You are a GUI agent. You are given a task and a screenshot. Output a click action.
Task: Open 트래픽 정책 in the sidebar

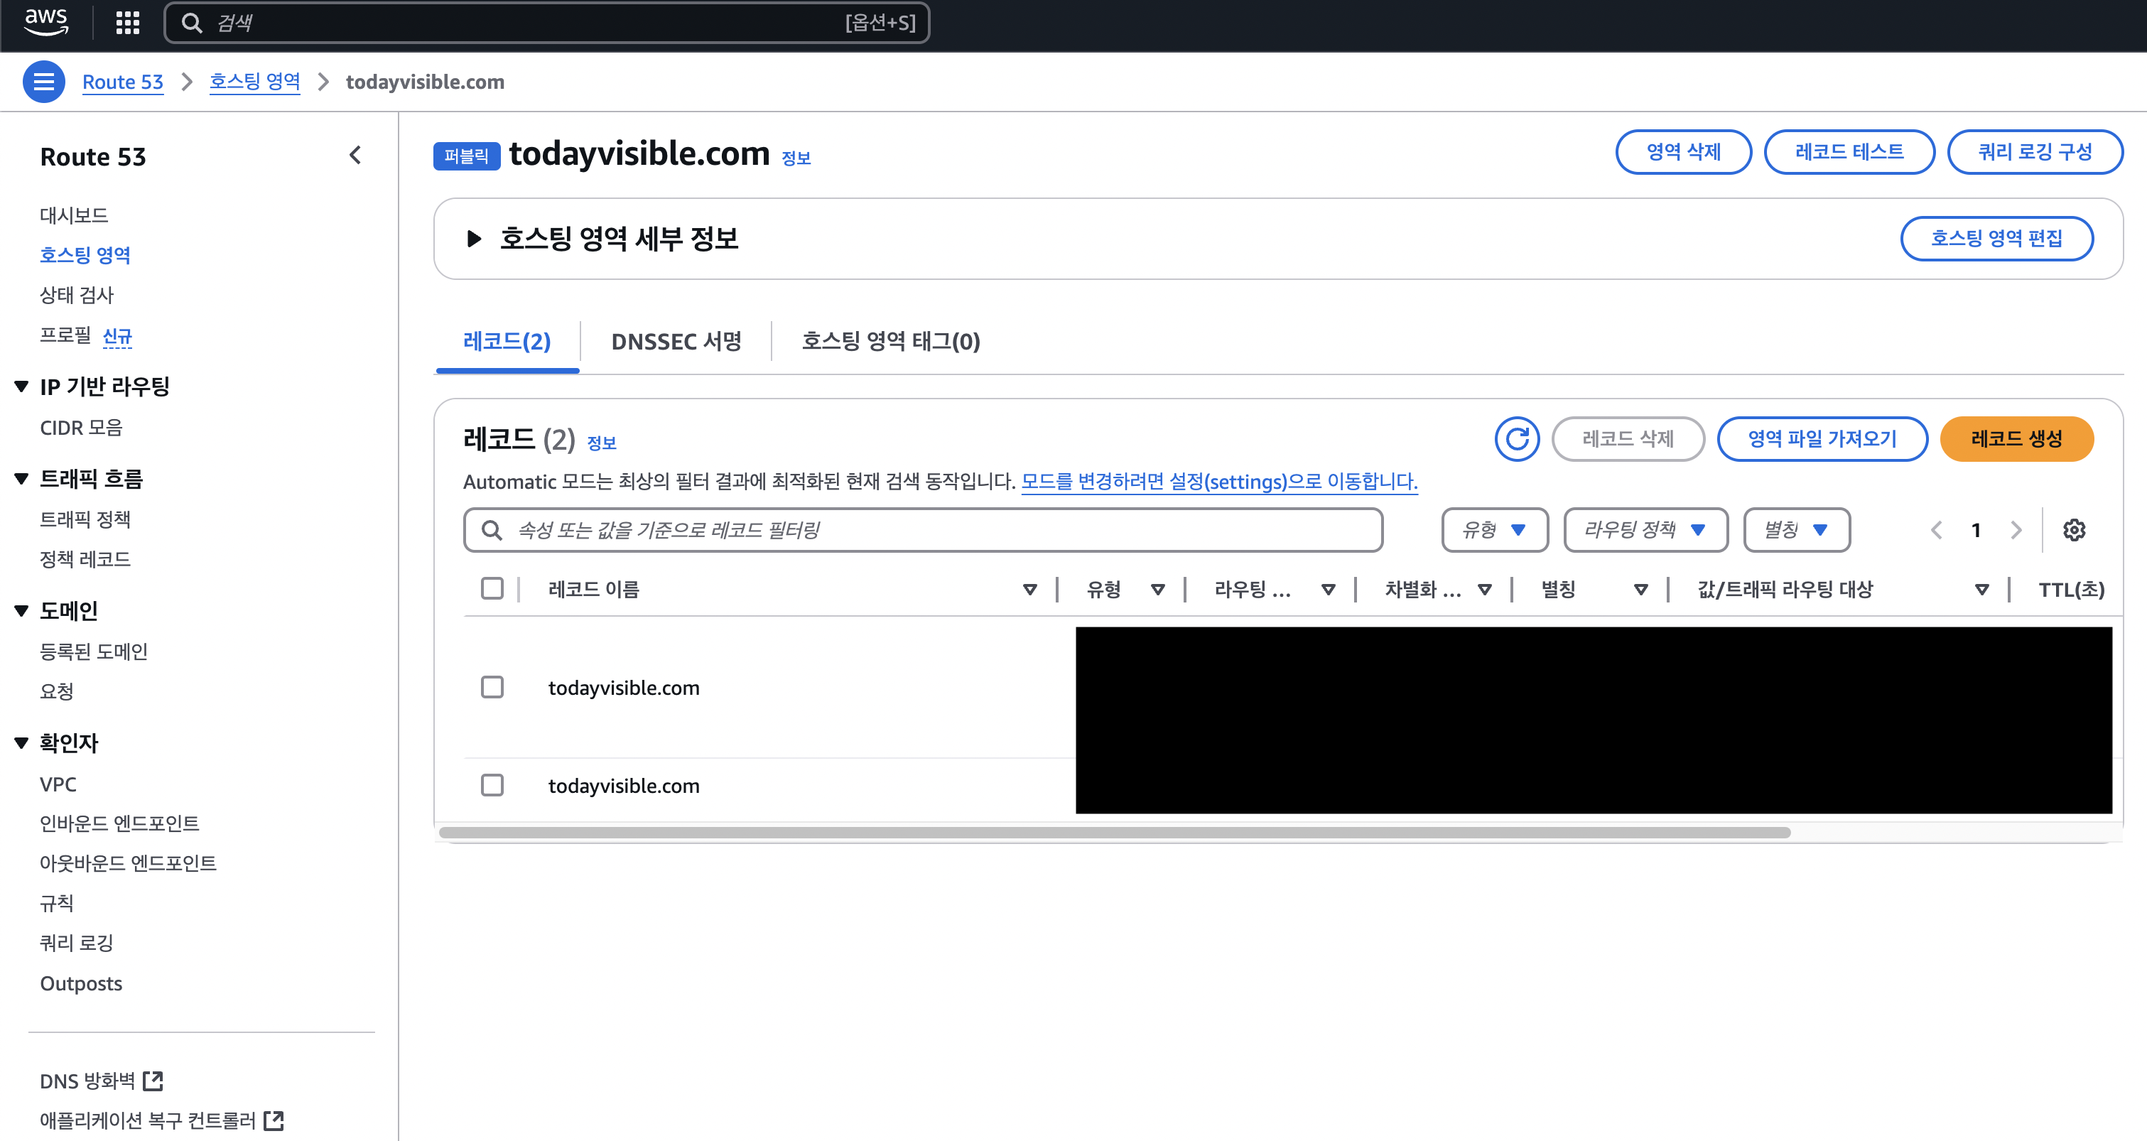click(85, 519)
